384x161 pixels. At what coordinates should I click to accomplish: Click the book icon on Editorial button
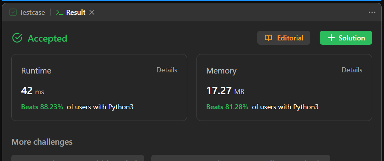tap(268, 38)
